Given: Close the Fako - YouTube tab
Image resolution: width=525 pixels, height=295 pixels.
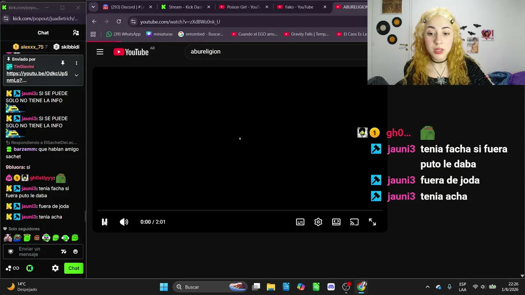Looking at the screenshot, I should (x=325, y=7).
